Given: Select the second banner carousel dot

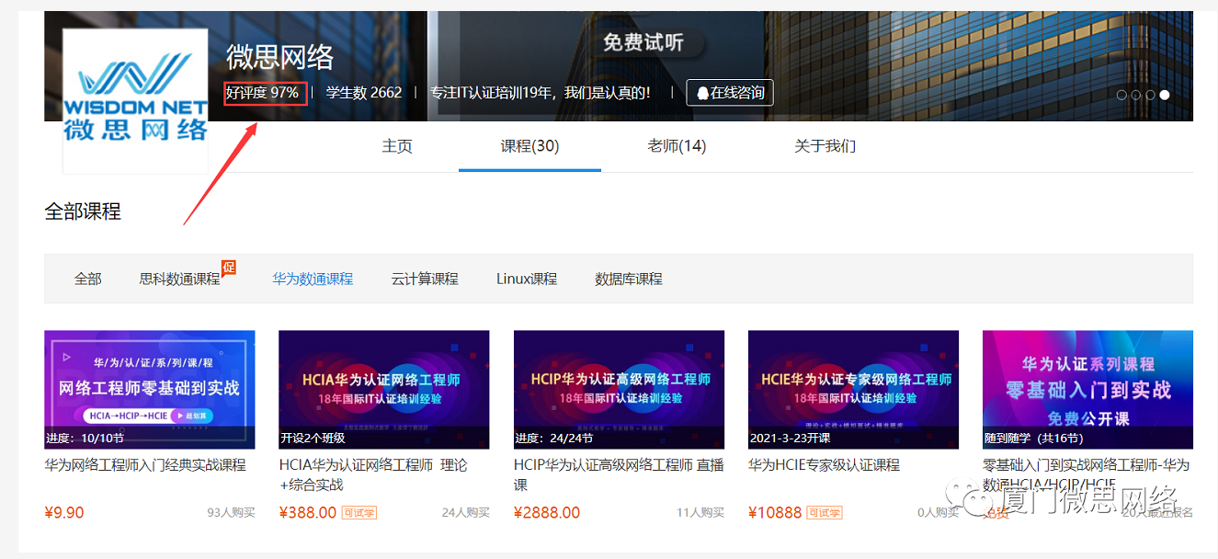Looking at the screenshot, I should tap(1136, 95).
